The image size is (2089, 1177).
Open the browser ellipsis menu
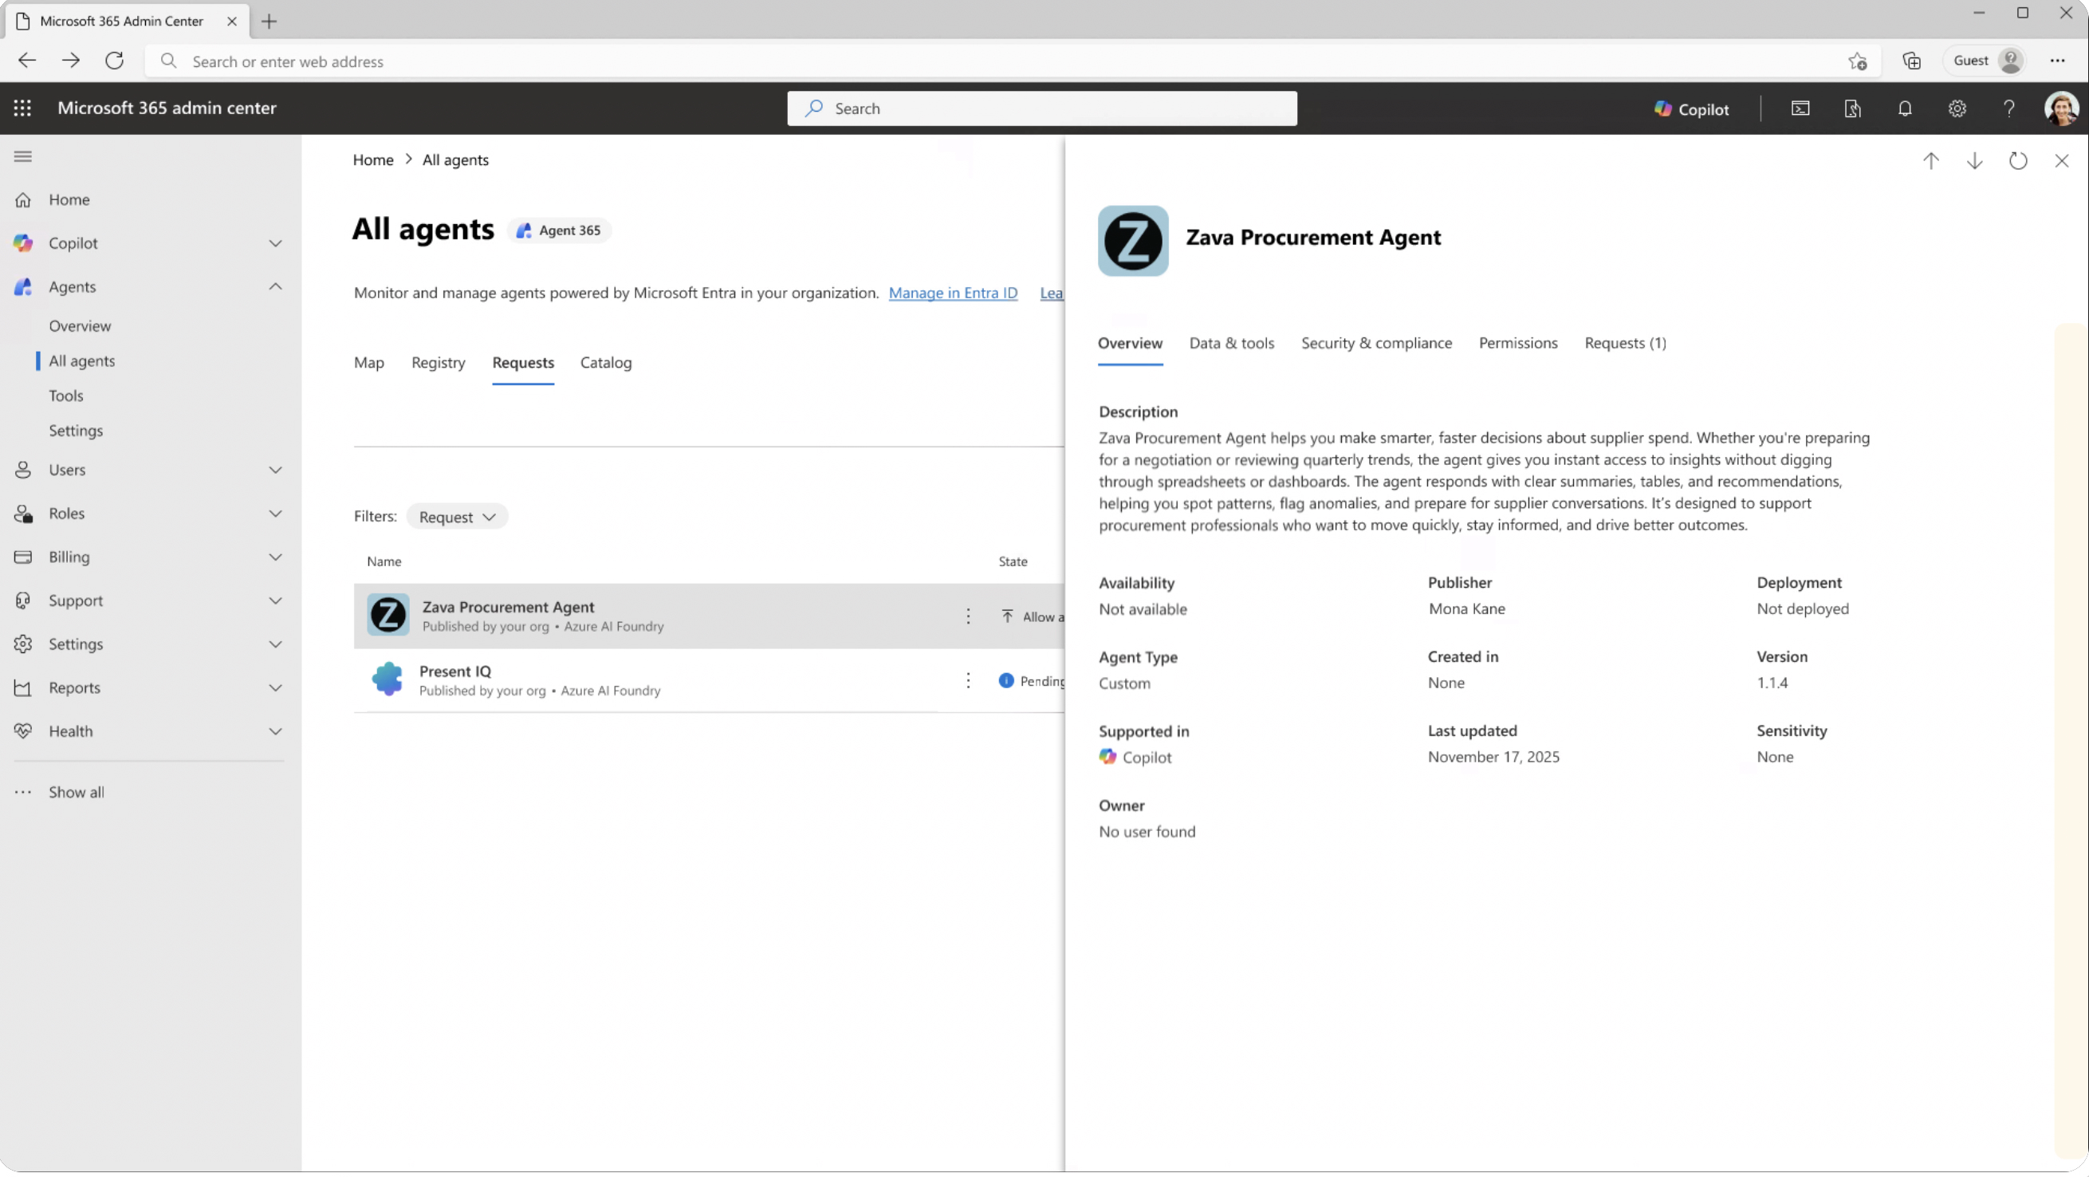point(2057,61)
